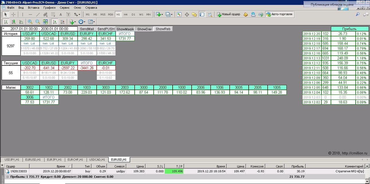Toggle M30 timeframe
Screen dimensions: 370x184
111,14
